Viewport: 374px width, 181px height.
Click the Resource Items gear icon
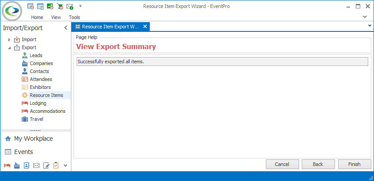tap(25, 95)
